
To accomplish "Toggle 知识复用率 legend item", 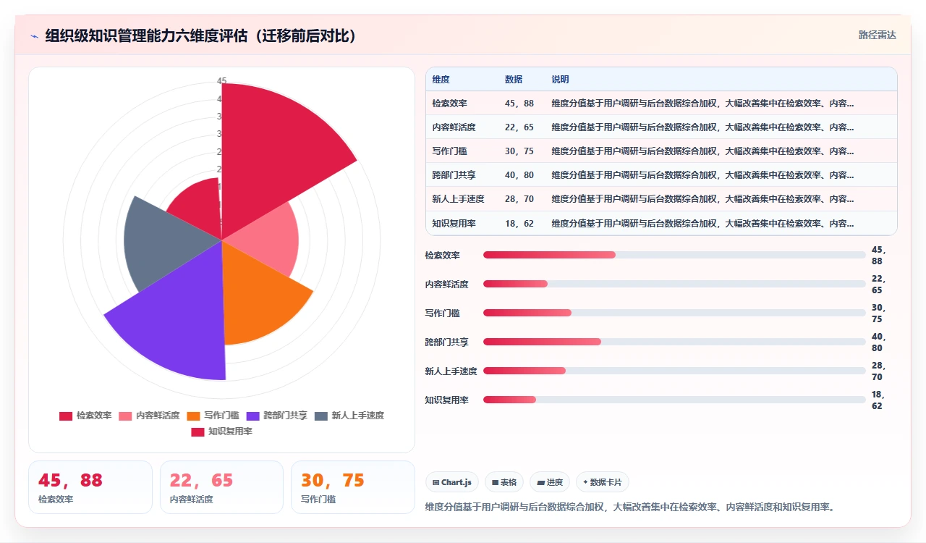I will (x=221, y=432).
